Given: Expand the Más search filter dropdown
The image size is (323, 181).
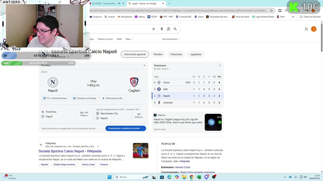Looking at the screenshot, I should pos(129,39).
